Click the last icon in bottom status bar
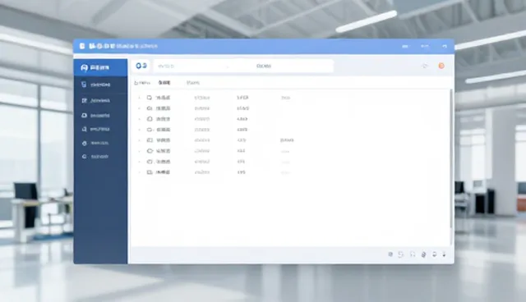 click(x=444, y=254)
